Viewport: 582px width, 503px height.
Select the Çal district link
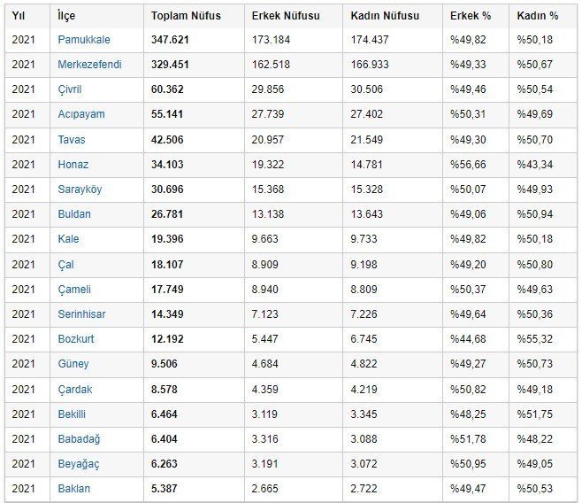(x=65, y=265)
